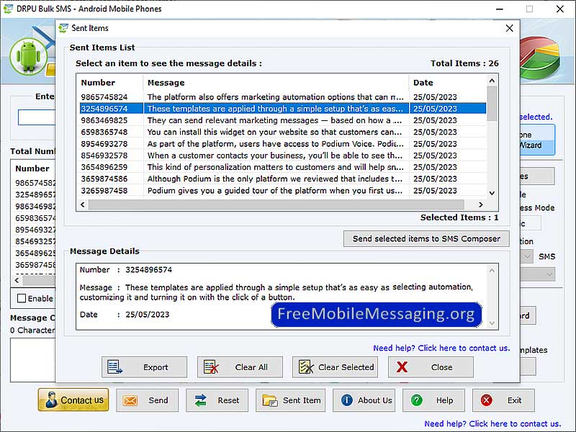Click the About Us button
576x432 pixels.
pos(364,400)
